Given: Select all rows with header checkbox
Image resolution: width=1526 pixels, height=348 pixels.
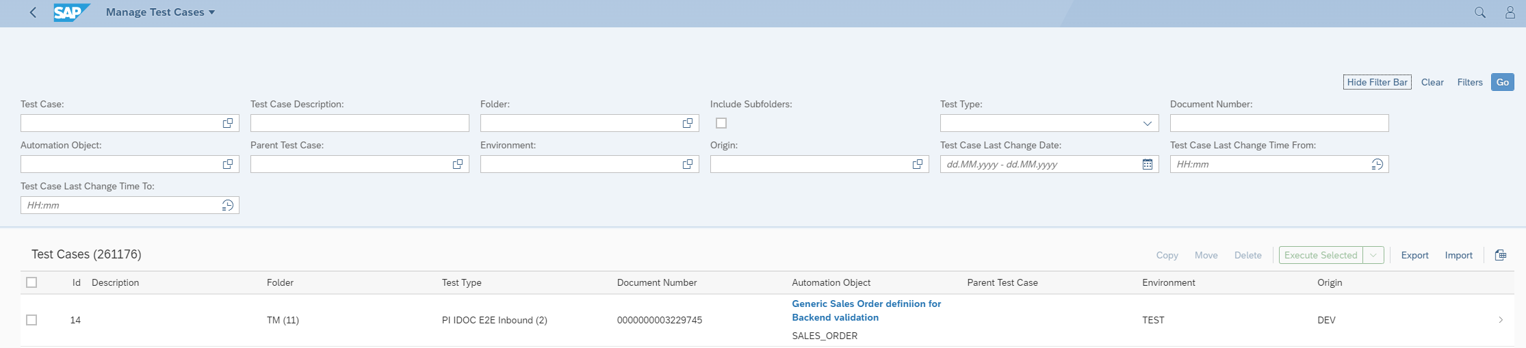Looking at the screenshot, I should [31, 282].
